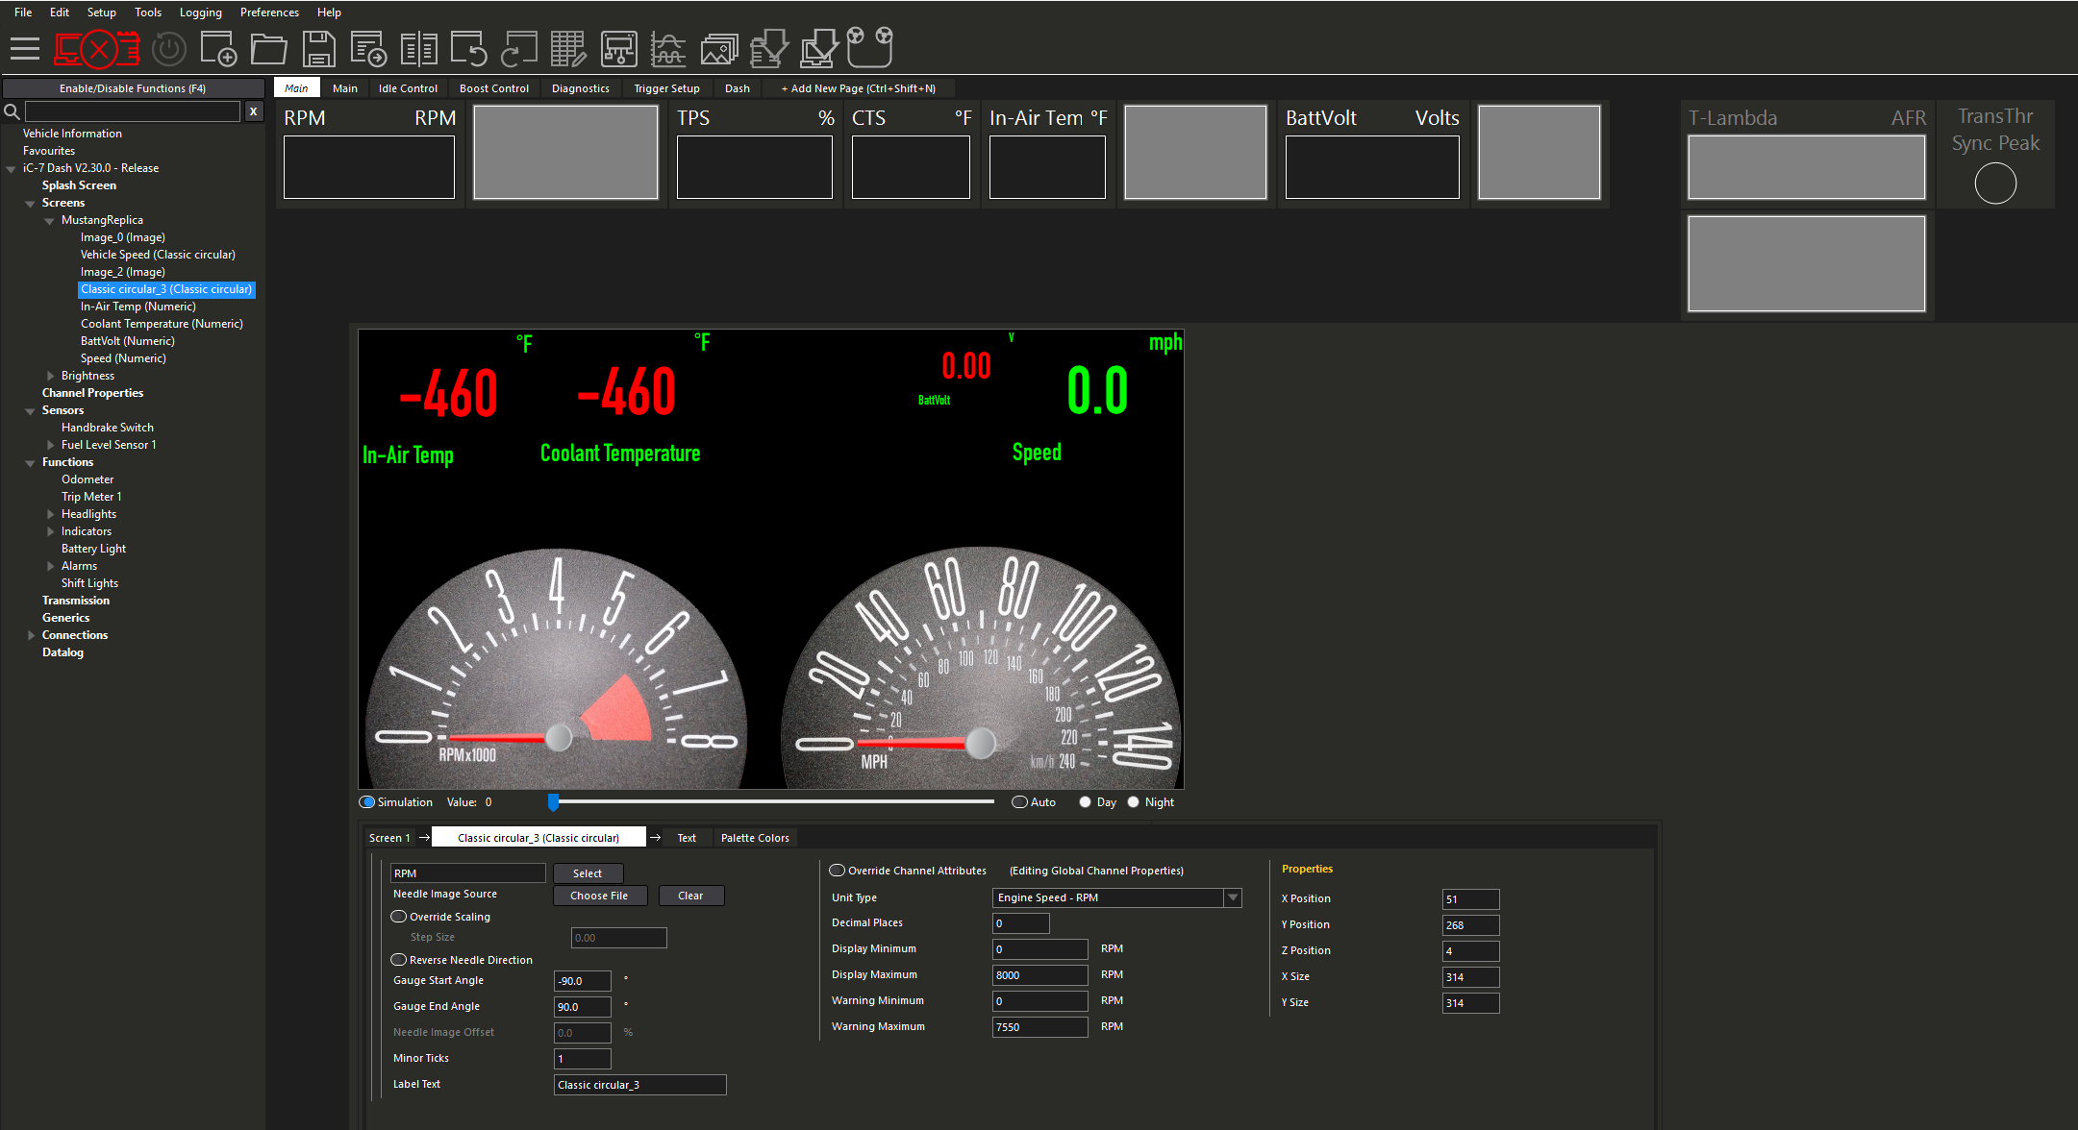Check the Reverse Needle Direction option
This screenshot has height=1130, width=2078.
coord(398,959)
